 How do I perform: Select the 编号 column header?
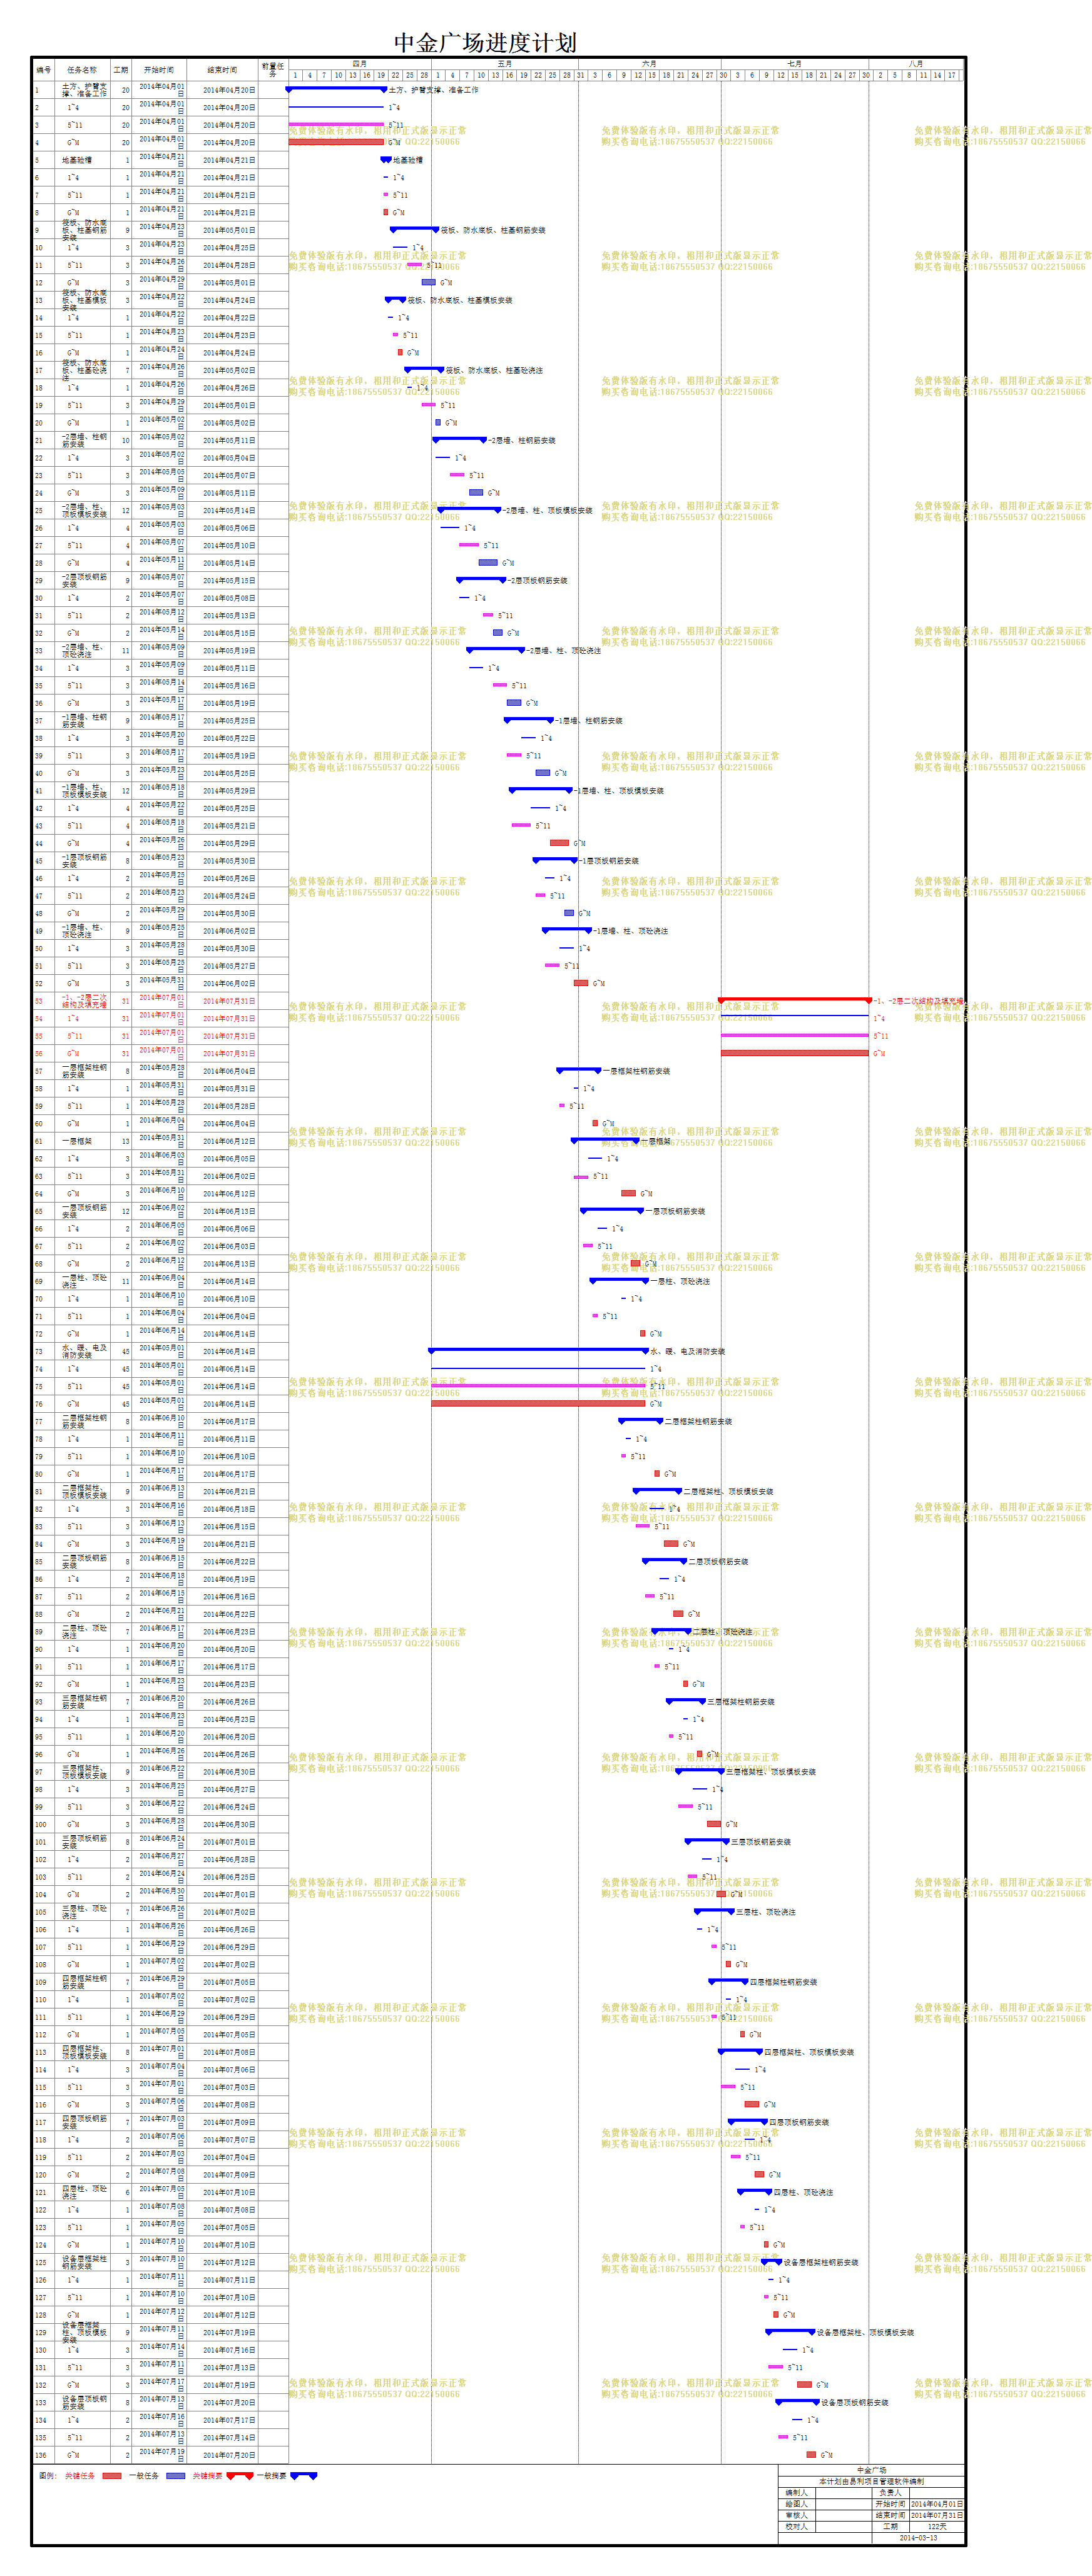(x=43, y=70)
